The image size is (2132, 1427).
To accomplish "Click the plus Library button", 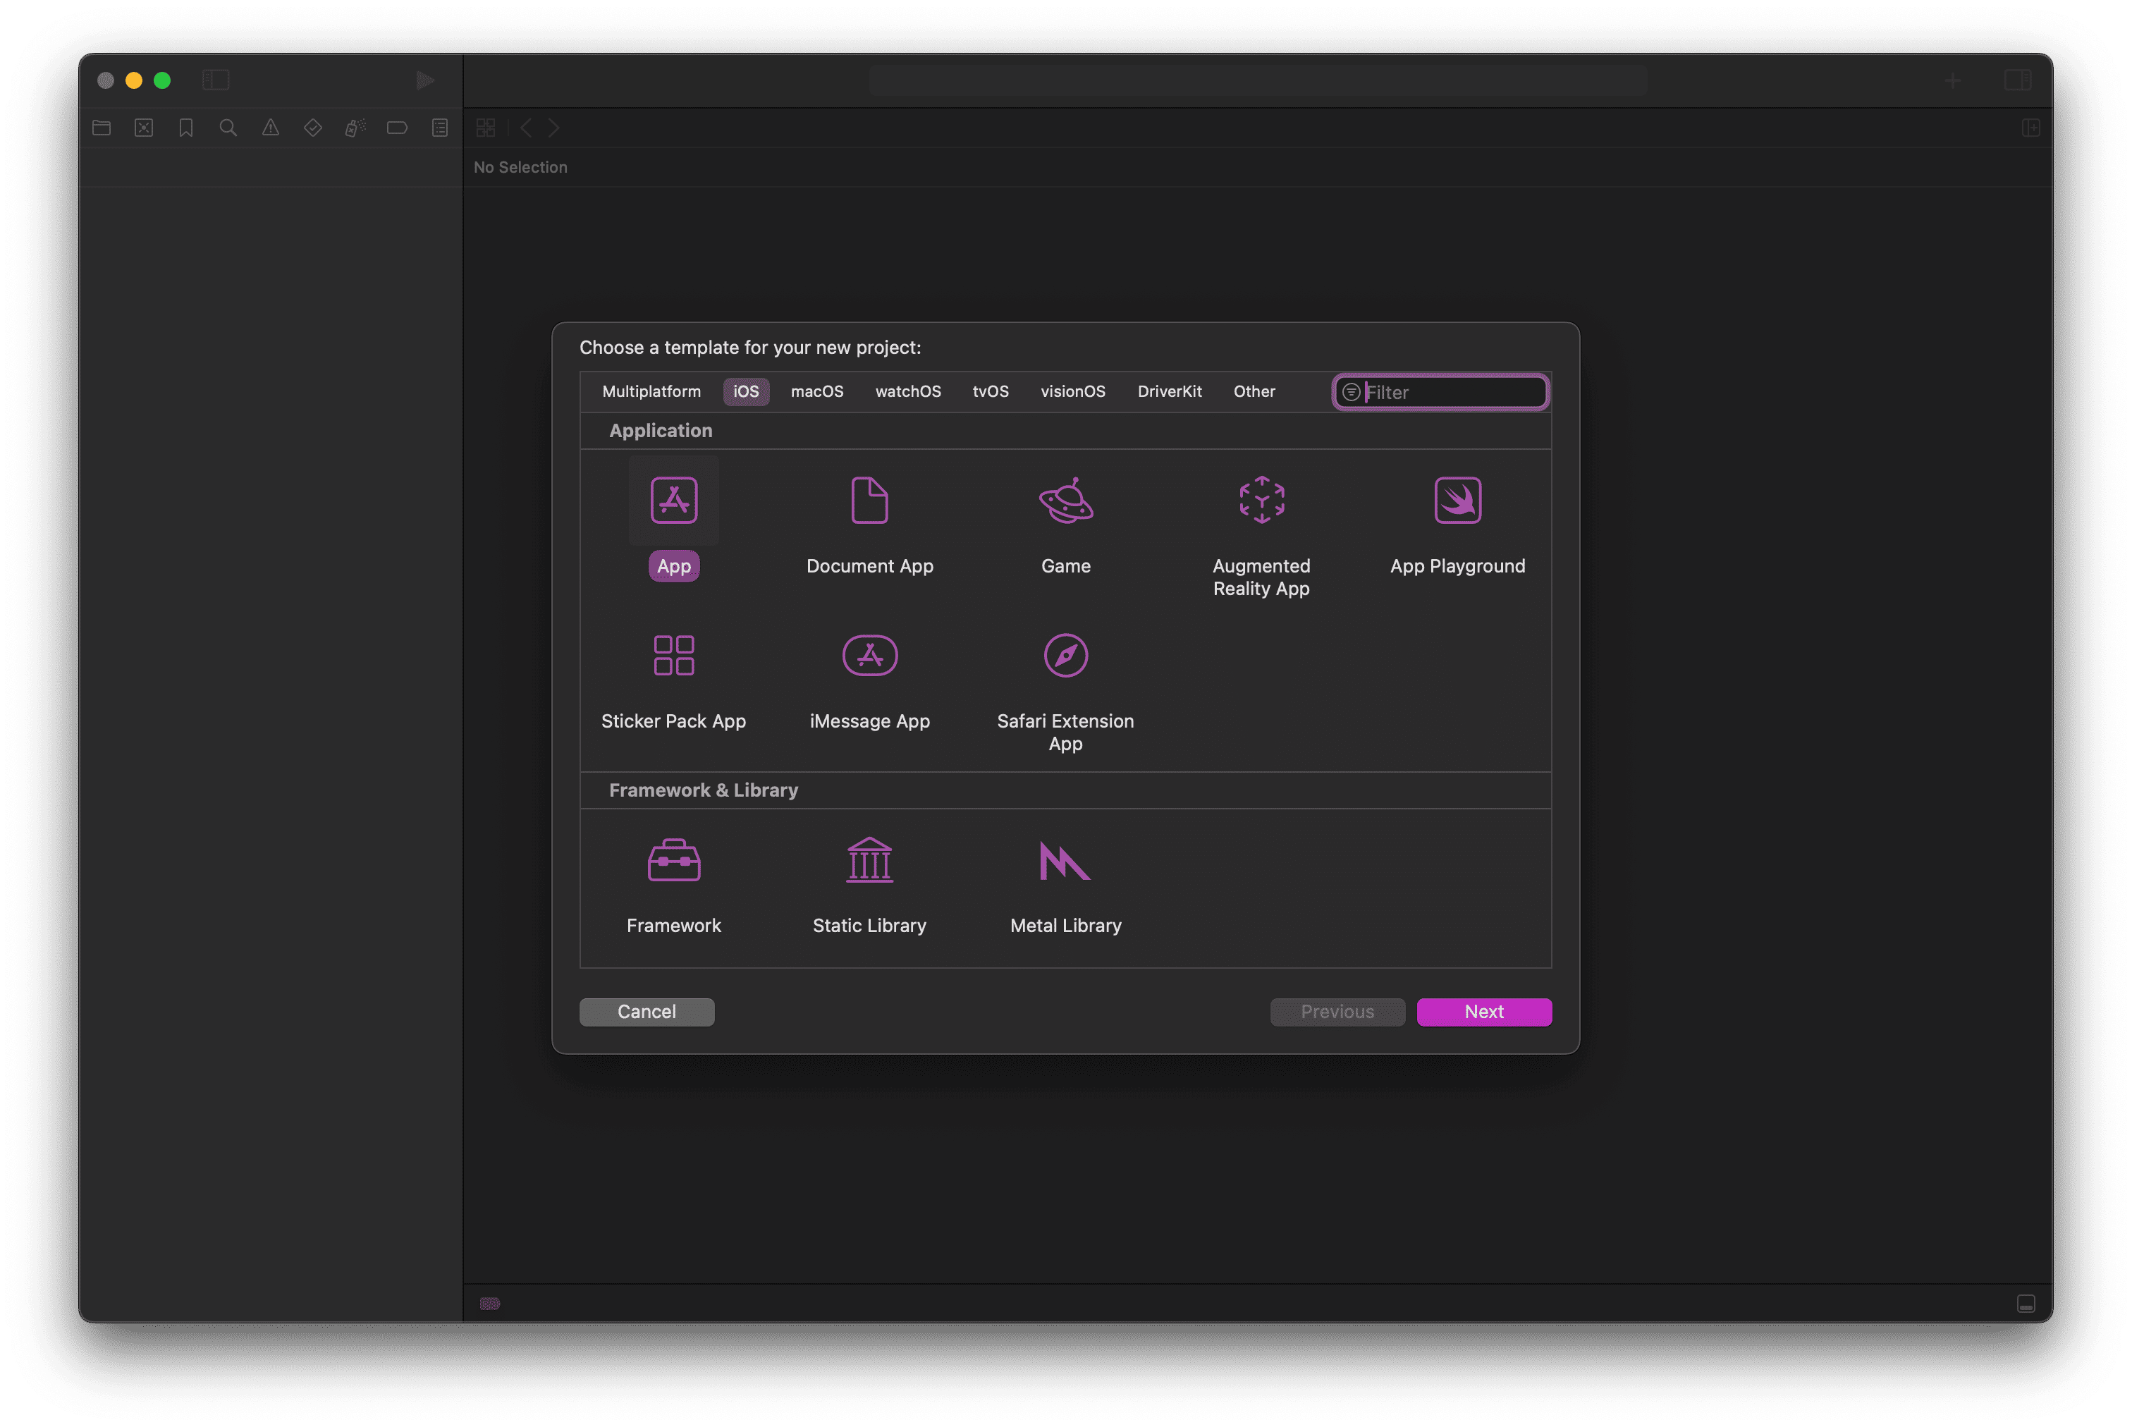I will click(1952, 81).
